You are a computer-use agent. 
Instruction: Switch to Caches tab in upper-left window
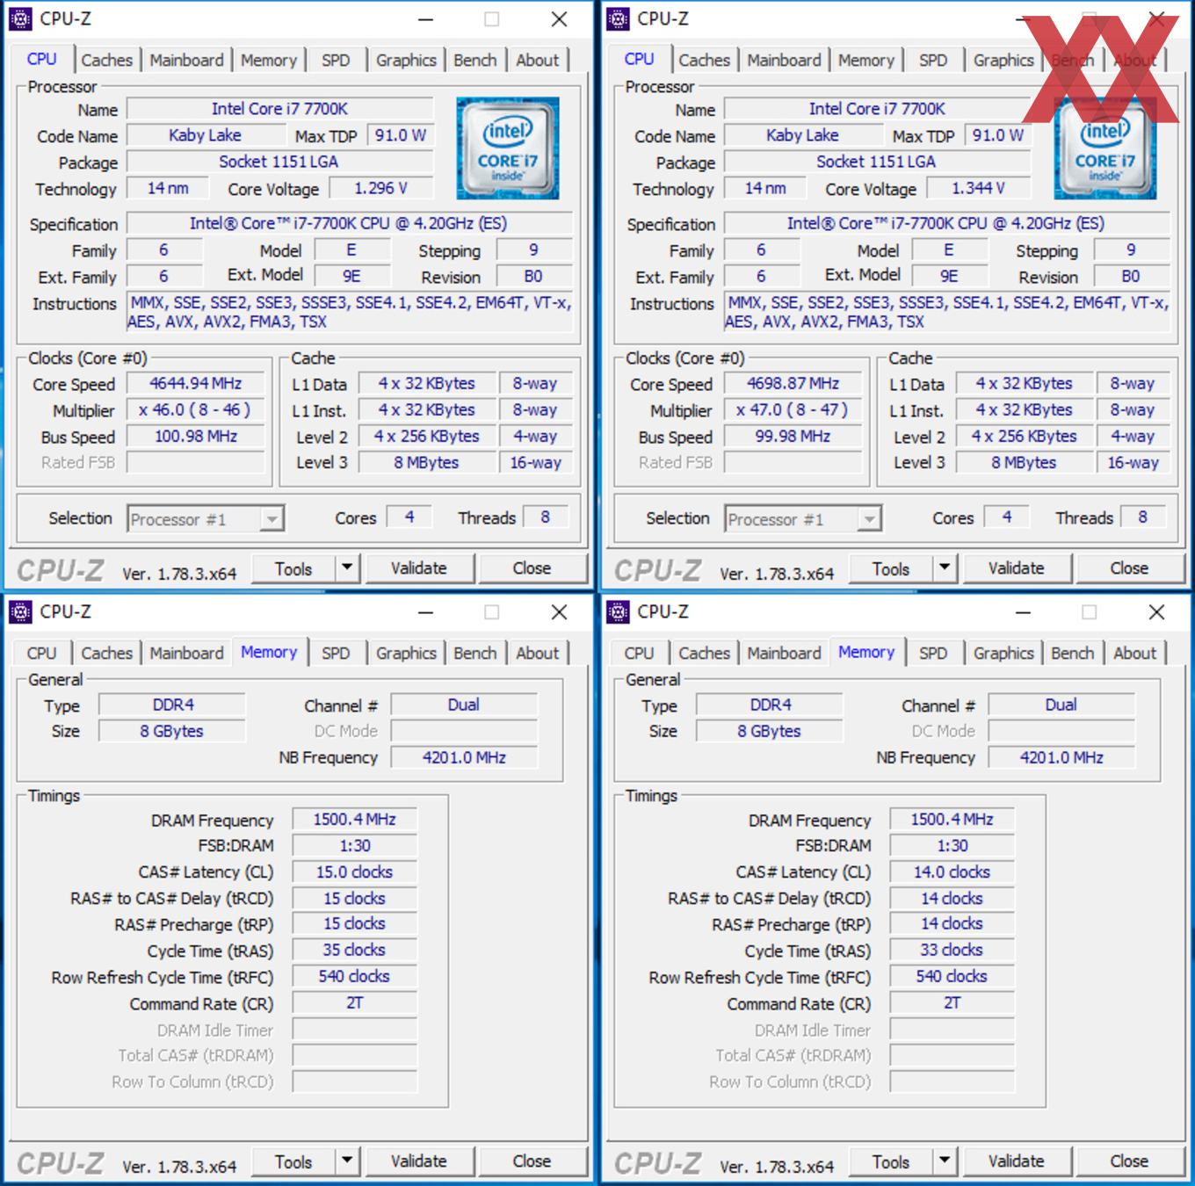click(x=106, y=61)
